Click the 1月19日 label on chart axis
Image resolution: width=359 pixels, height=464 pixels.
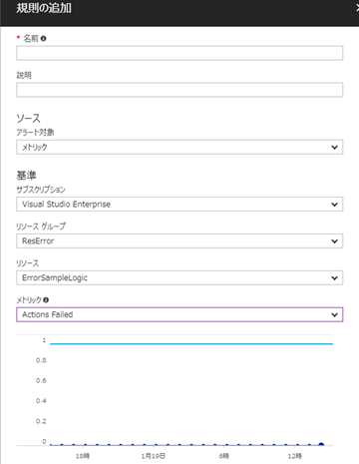pyautogui.click(x=153, y=456)
